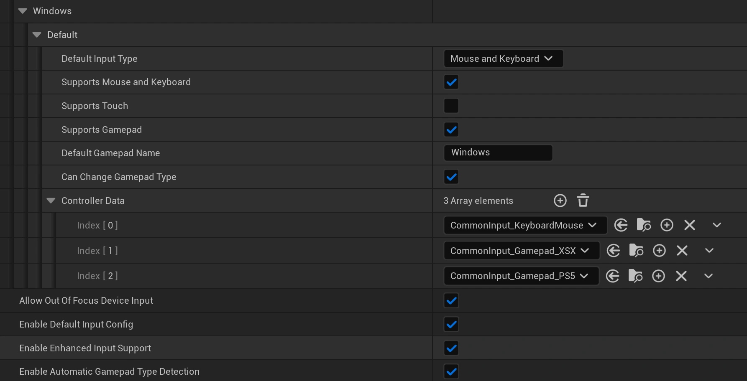
Task: Toggle Allow Out Of Focus Device Input
Action: point(451,301)
